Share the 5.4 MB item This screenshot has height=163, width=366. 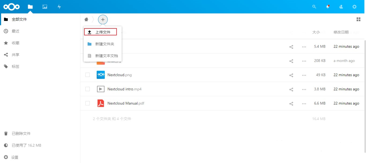click(291, 47)
